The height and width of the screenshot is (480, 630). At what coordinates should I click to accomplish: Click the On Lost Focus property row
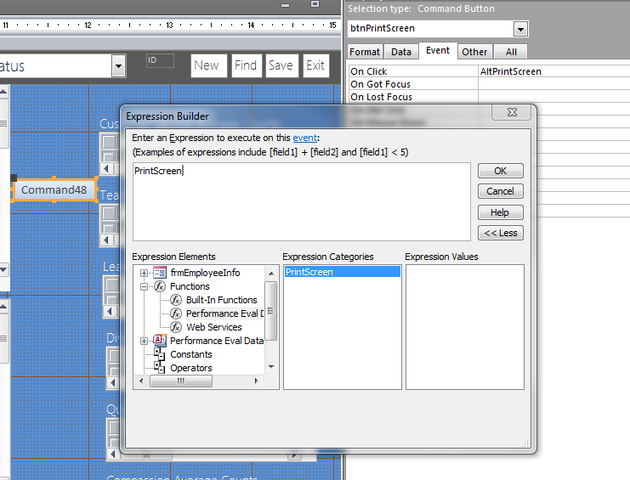(490, 97)
